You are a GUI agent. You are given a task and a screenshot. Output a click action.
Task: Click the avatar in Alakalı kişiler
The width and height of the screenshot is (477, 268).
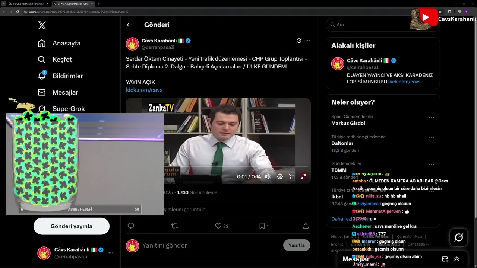(338, 64)
